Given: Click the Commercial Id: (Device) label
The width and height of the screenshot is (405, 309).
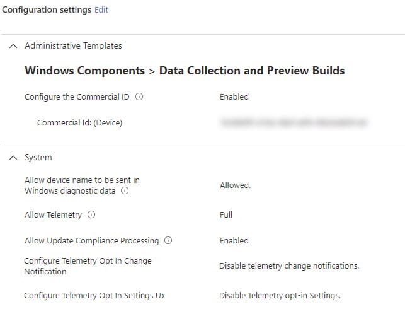Looking at the screenshot, I should 79,122.
